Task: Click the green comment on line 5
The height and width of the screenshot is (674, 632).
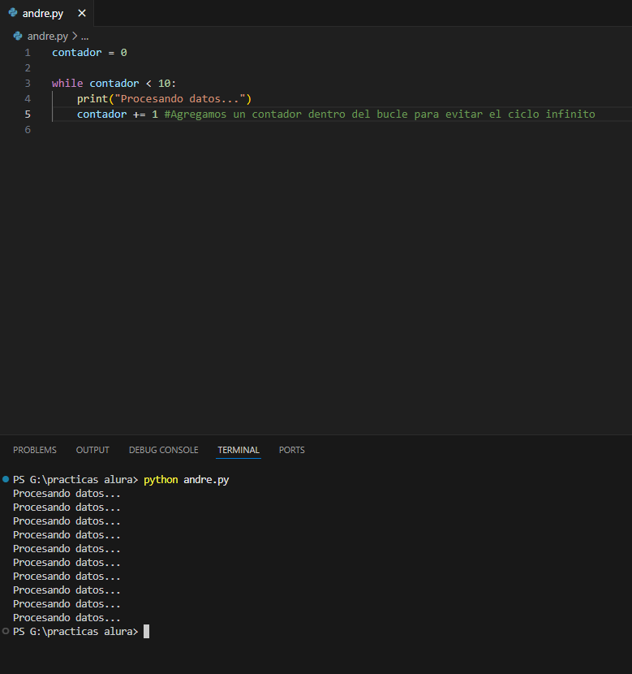Action: (x=379, y=114)
